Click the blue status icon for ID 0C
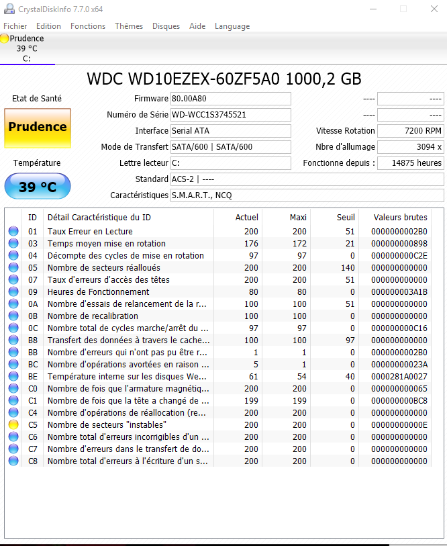This screenshot has height=546, width=447. tap(13, 328)
